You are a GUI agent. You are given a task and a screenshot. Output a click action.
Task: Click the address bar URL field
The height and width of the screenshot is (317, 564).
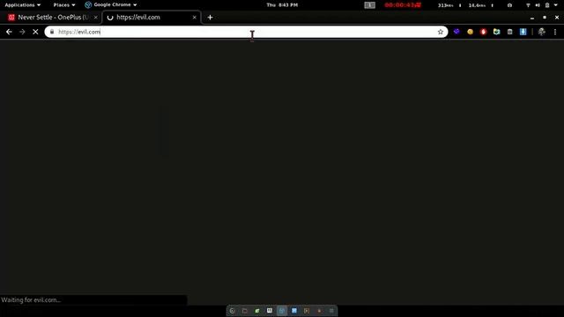tap(246, 32)
